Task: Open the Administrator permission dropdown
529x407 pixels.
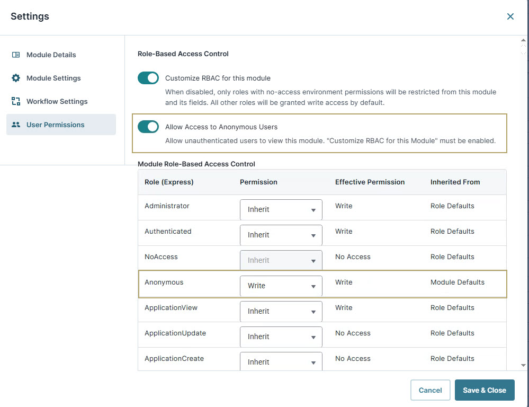Action: tap(281, 209)
